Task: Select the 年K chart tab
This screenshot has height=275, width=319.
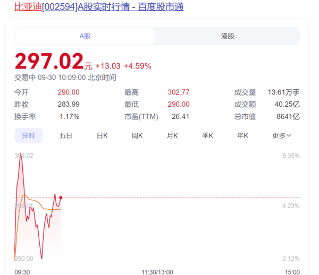Action: pos(242,135)
